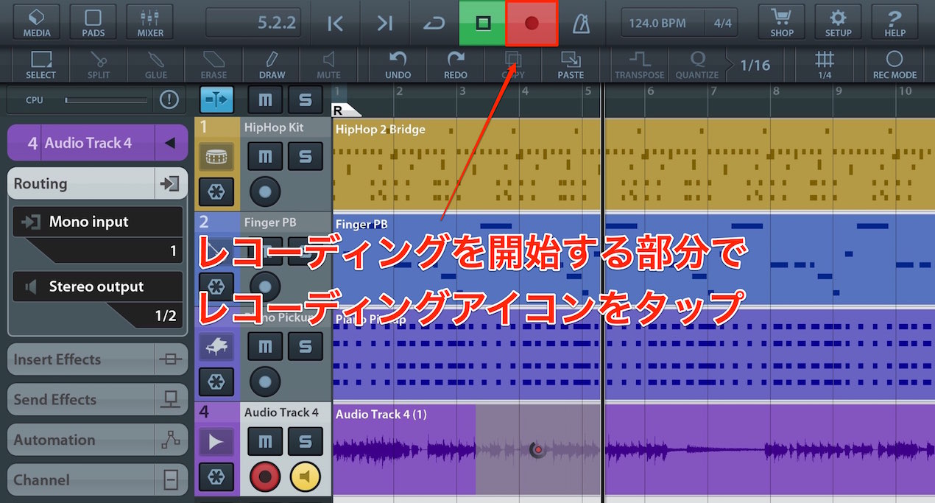Click the CPU warning indicator

click(x=169, y=99)
